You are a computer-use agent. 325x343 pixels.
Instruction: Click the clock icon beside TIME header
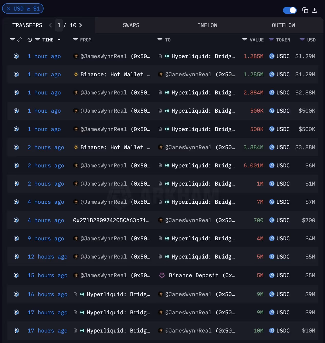tap(29, 40)
